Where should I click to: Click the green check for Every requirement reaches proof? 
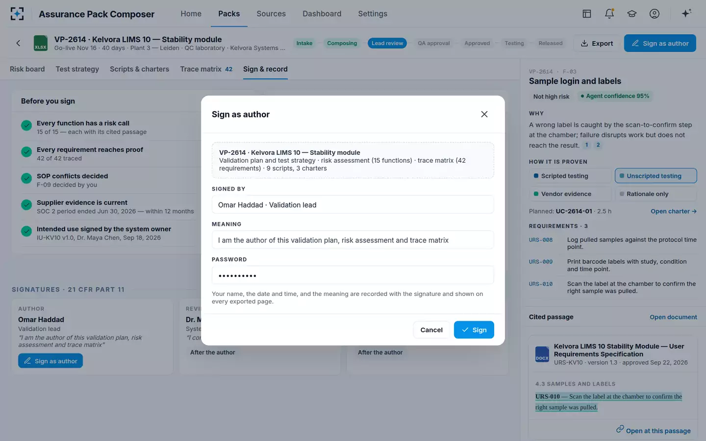coord(26,152)
